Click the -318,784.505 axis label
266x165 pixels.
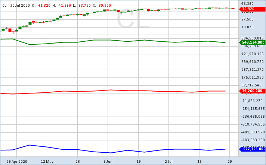point(253,124)
